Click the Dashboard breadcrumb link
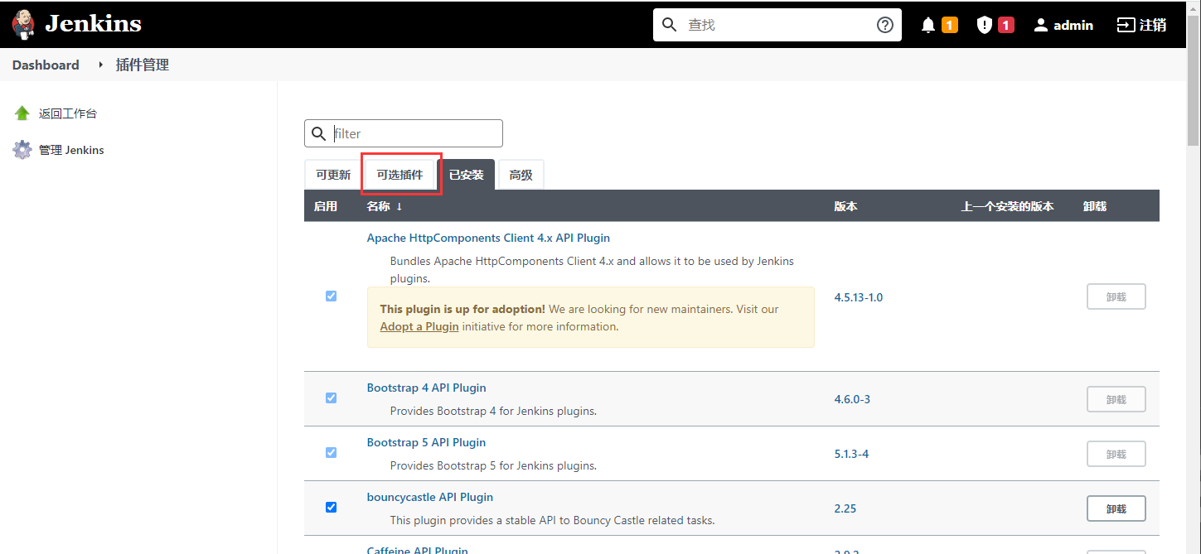This screenshot has height=554, width=1201. (x=46, y=65)
